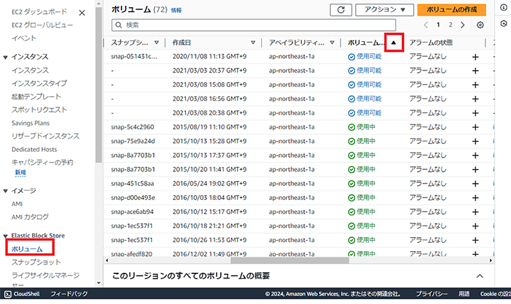Open インスタンスタイプ in the sidebar

tap(39, 83)
